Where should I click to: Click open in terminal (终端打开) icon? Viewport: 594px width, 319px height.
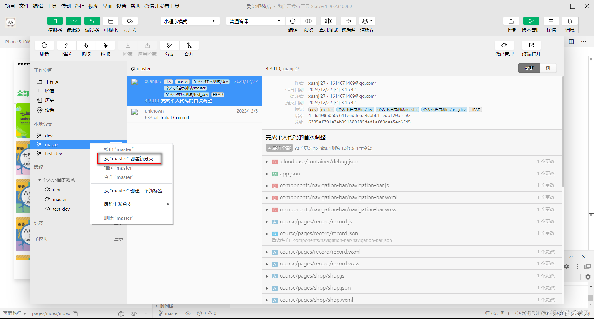[x=532, y=45]
